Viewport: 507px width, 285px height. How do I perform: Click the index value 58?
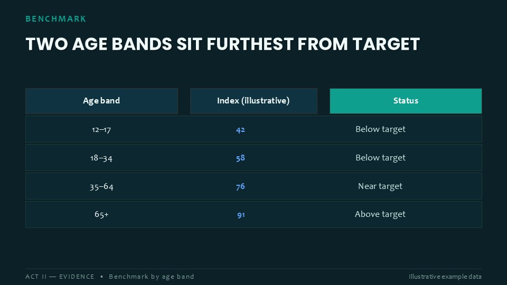pos(241,158)
